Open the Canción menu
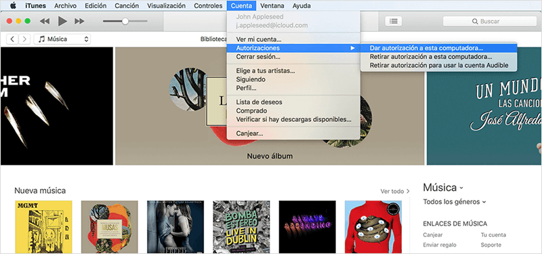Image resolution: width=542 pixels, height=254 pixels. coord(127,5)
